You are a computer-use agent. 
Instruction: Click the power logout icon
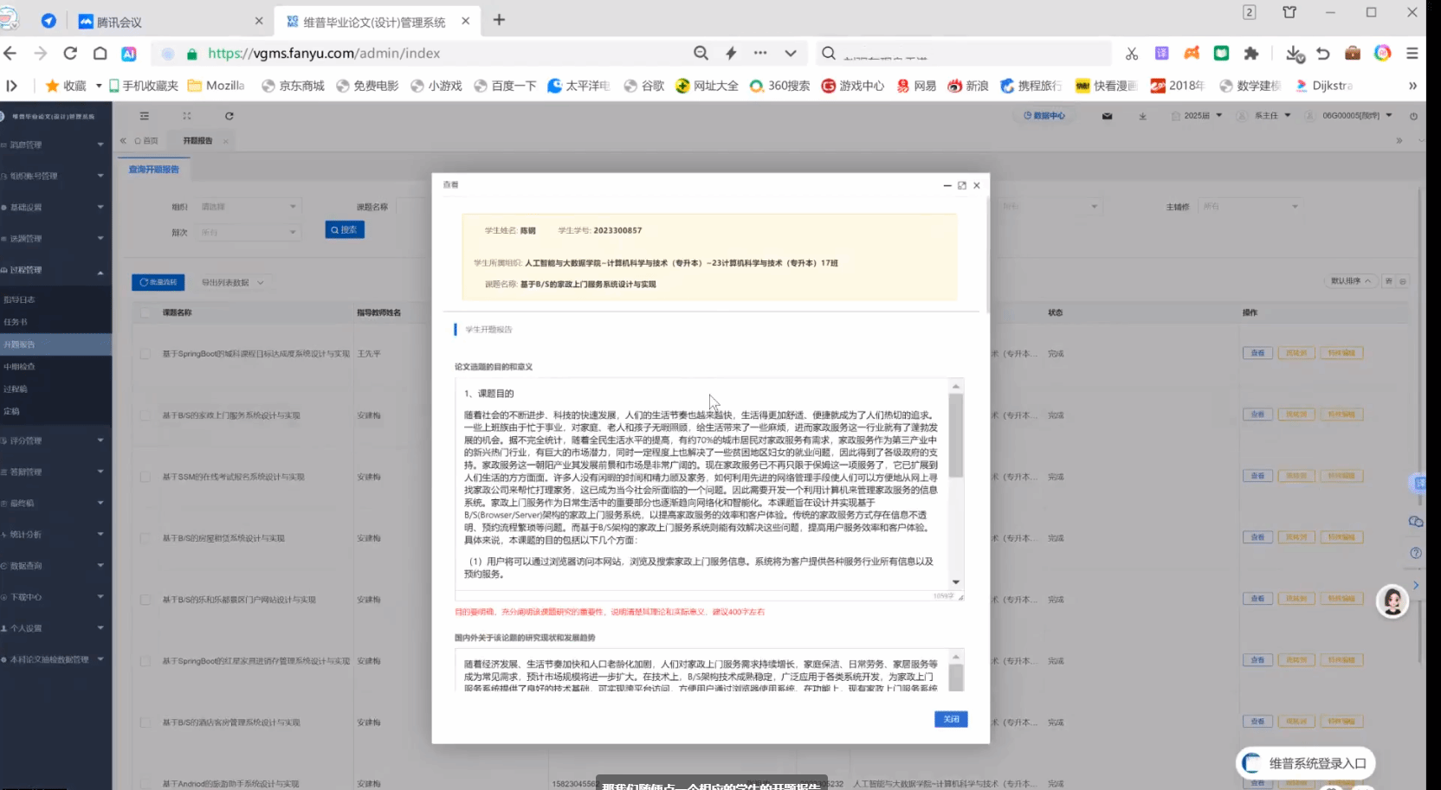coord(1413,116)
